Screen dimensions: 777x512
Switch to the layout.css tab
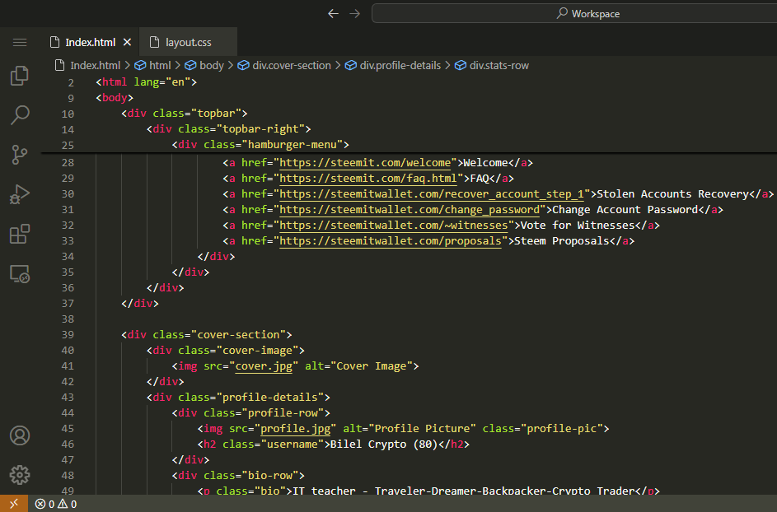coord(188,42)
